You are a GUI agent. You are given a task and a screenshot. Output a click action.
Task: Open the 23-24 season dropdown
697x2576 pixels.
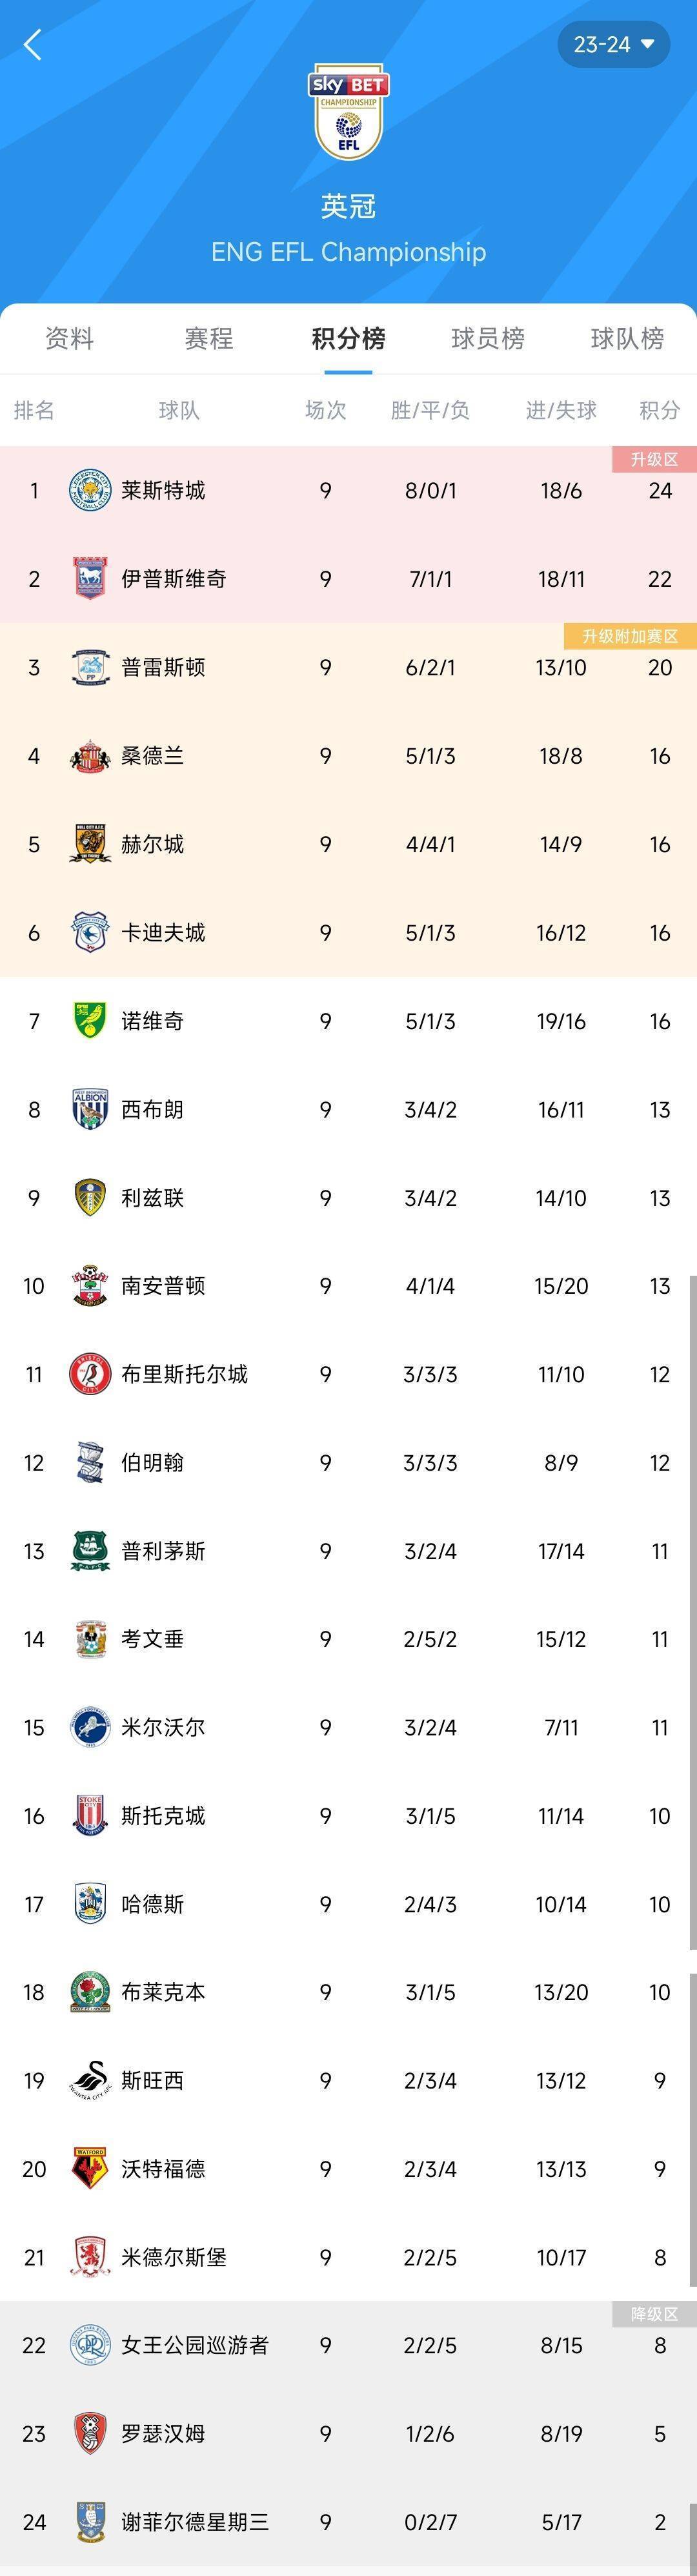coord(613,44)
